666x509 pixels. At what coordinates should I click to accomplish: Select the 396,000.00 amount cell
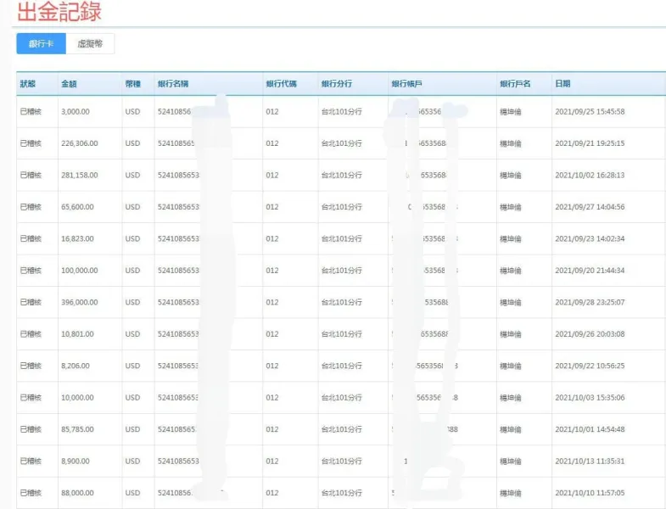(79, 302)
